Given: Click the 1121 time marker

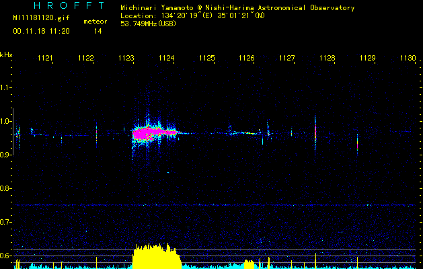Looking at the screenshot, I should (45, 59).
